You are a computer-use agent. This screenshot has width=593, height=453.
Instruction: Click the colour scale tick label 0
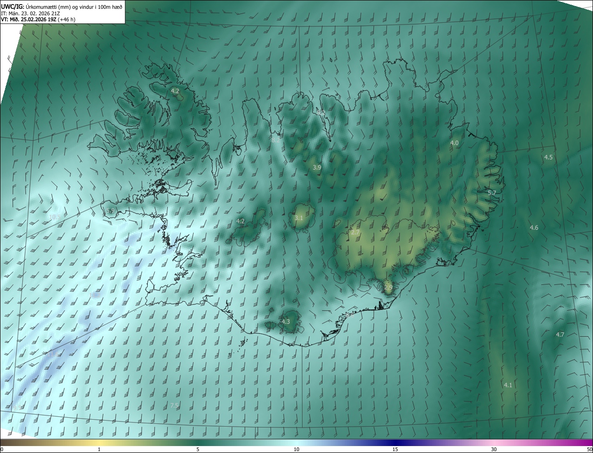point(2,450)
